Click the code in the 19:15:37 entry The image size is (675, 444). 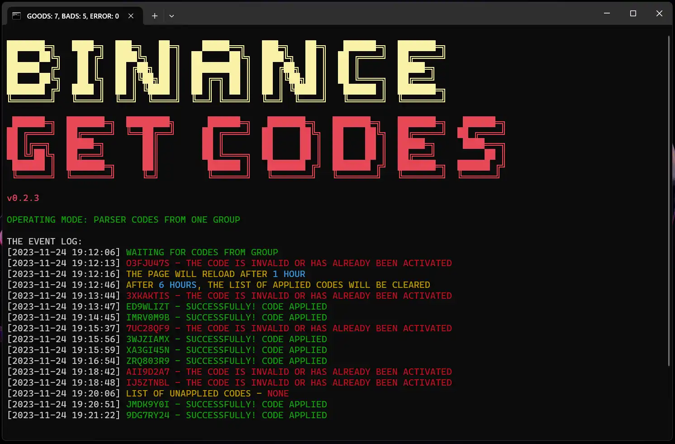148,328
